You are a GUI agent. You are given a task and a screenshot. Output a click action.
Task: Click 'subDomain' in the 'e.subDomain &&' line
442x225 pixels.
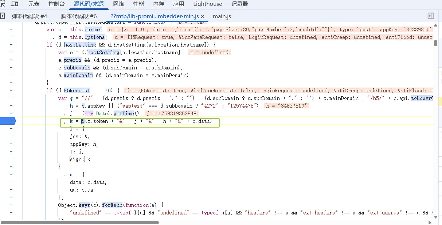77,68
